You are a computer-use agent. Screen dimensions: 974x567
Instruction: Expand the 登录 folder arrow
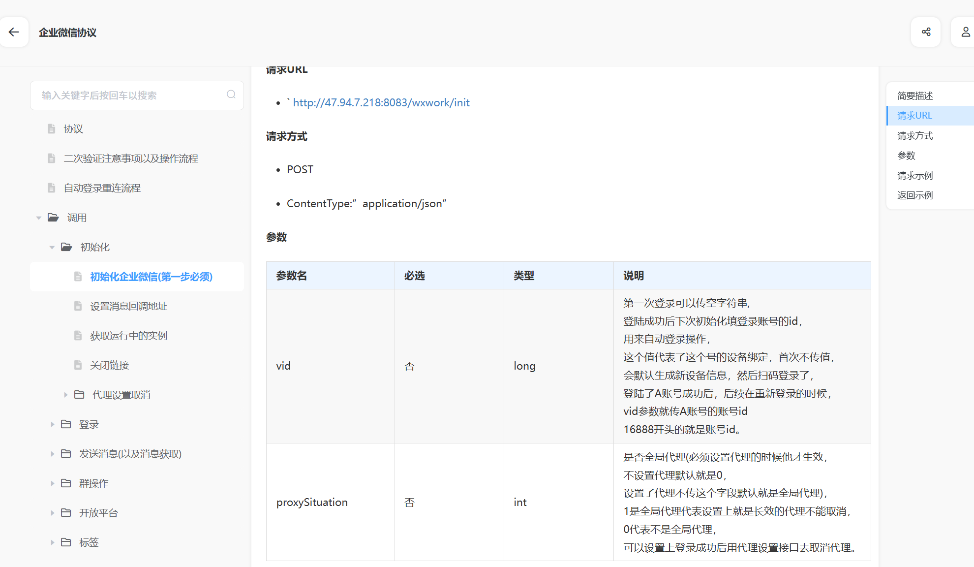tap(52, 424)
